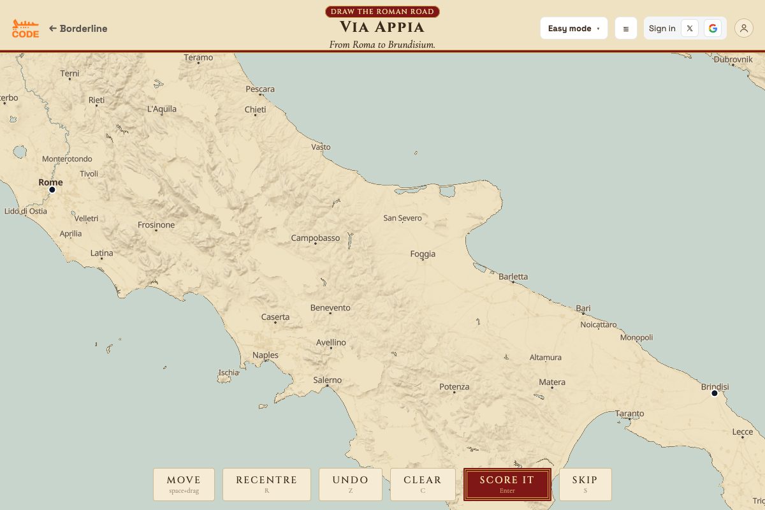Image resolution: width=765 pixels, height=510 pixels.
Task: Click the Vasto label on map
Action: [321, 147]
